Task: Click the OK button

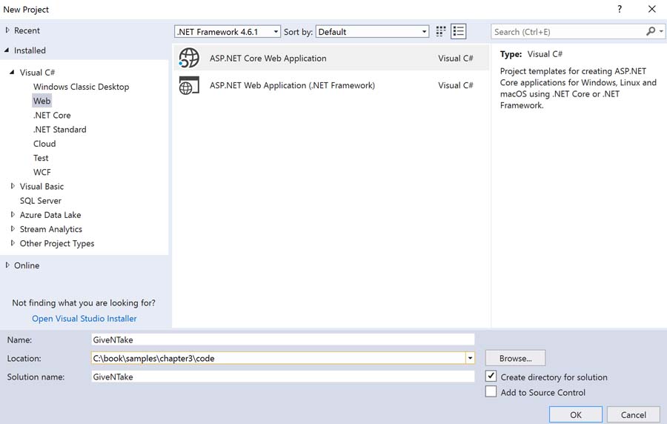Action: click(x=575, y=414)
